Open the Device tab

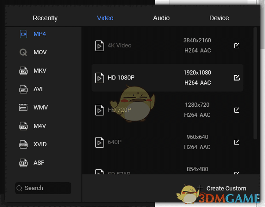tap(219, 18)
